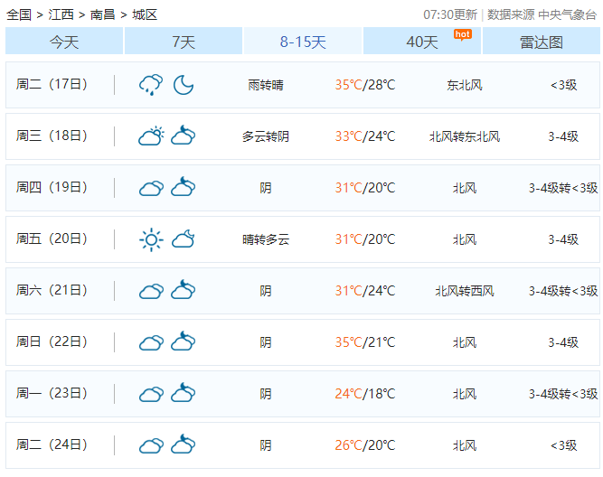Viewport: 603px width, 477px height.
Task: Click the moon icon for Tuesday 17日
Action: 184,85
